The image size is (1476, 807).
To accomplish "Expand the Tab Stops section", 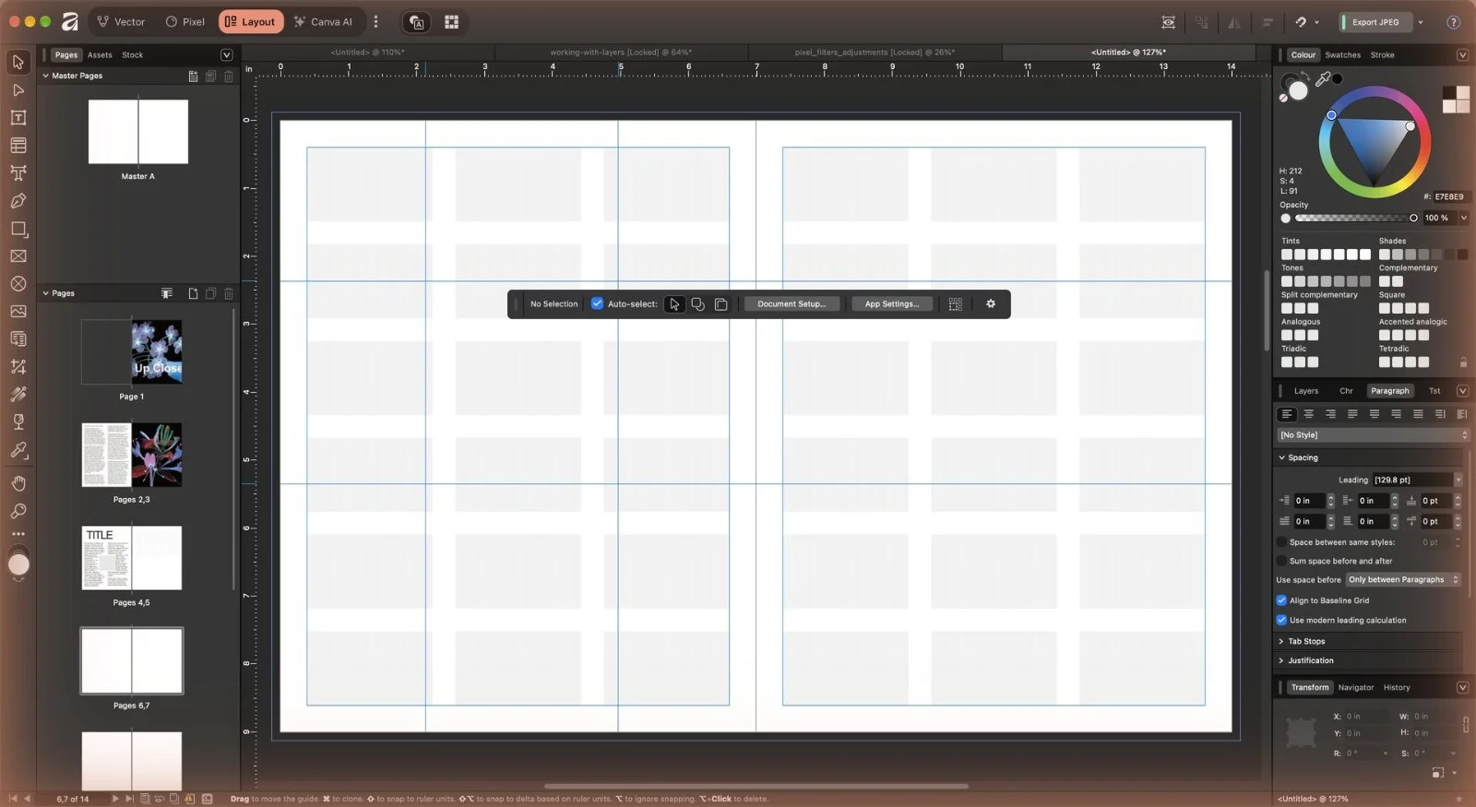I will [x=1281, y=641].
